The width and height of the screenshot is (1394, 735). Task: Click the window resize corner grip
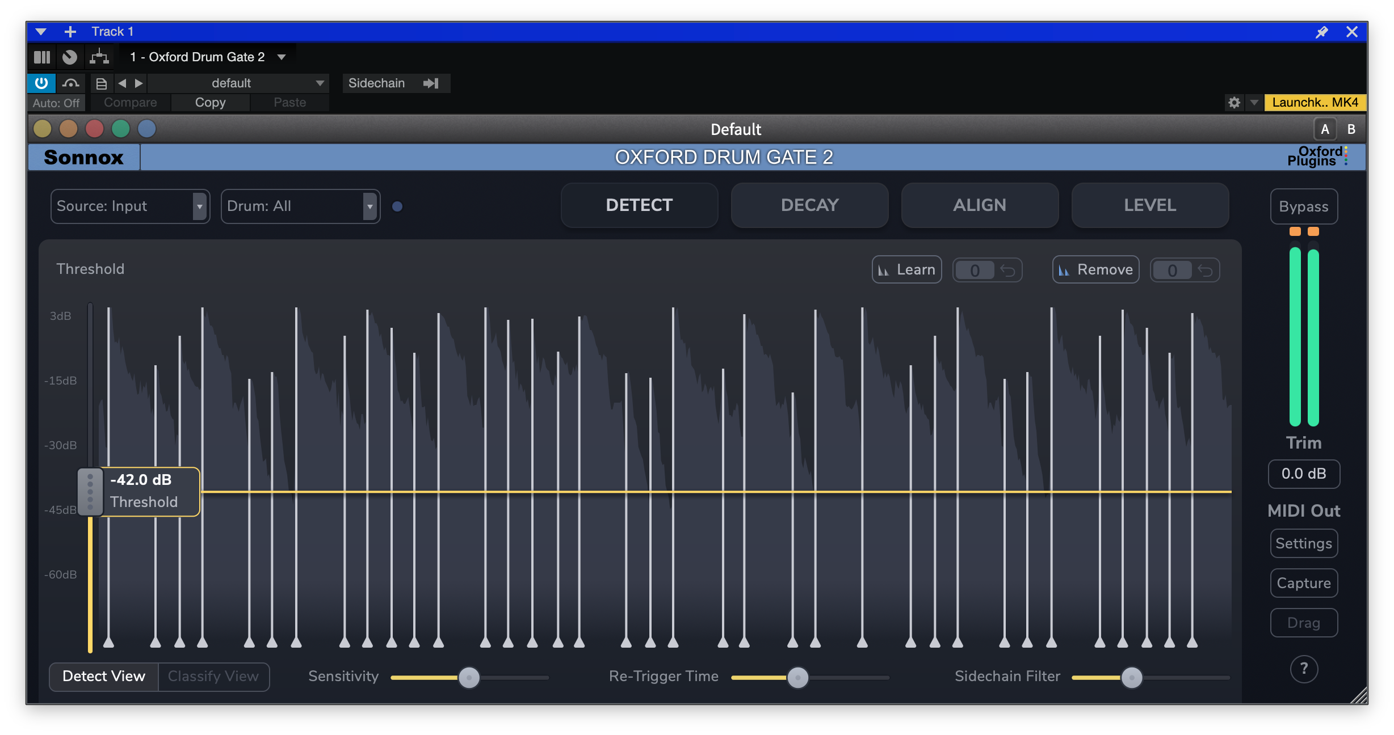coord(1359,695)
